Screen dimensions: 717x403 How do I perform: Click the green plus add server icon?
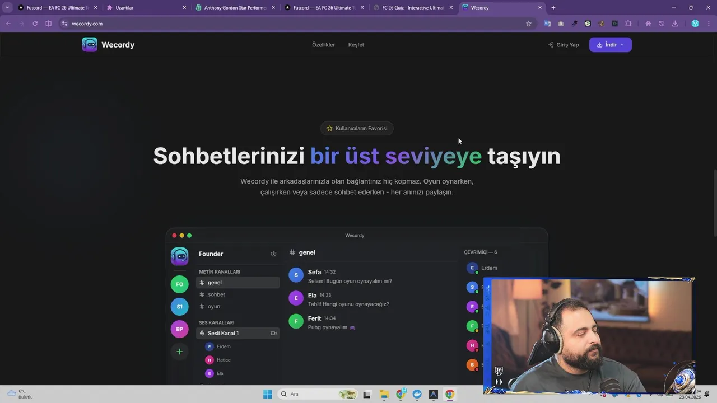point(179,352)
